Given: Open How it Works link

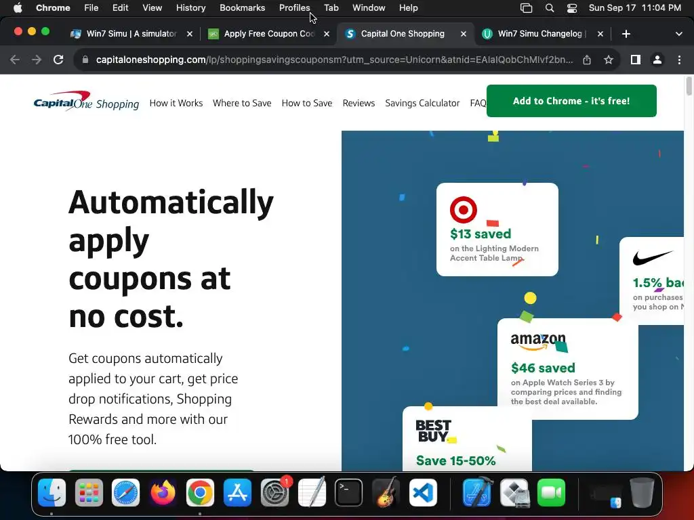Looking at the screenshot, I should (176, 103).
